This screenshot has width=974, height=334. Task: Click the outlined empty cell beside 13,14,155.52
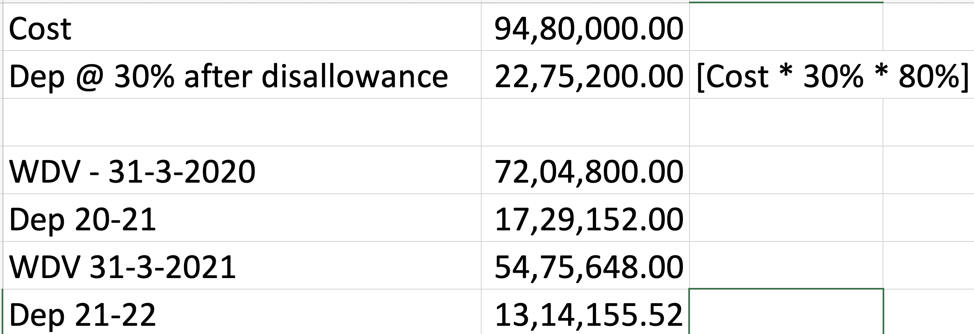click(x=786, y=313)
